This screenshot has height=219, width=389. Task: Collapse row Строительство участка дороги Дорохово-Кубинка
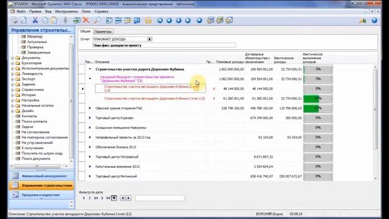90,69
